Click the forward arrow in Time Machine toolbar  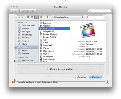click(x=16, y=11)
